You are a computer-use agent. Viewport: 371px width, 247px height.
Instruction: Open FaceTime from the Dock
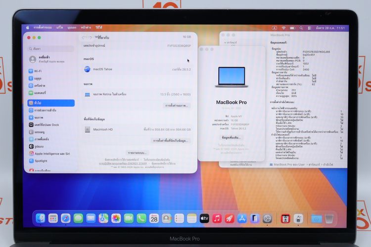click(x=129, y=218)
